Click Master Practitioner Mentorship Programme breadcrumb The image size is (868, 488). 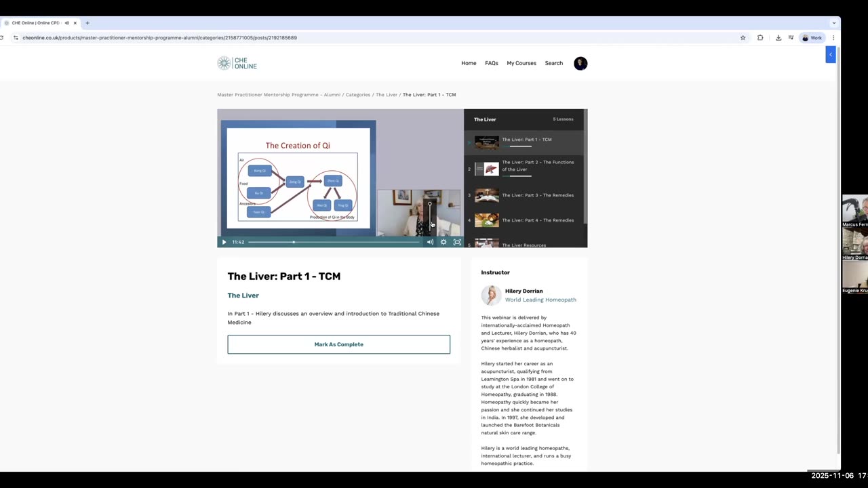(279, 95)
